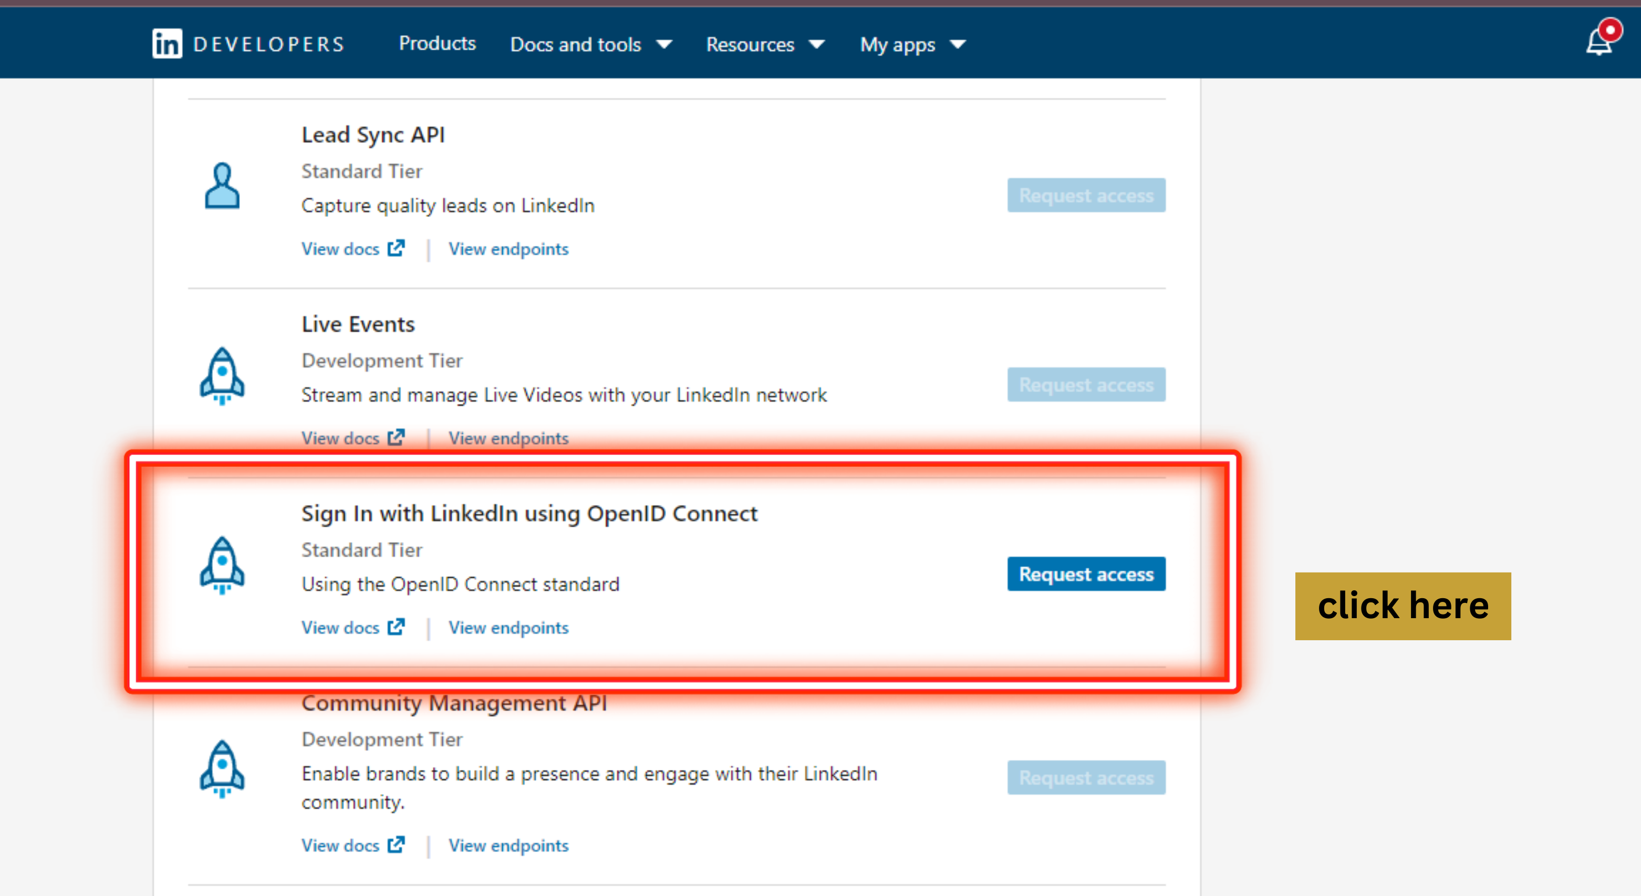Click external link icon beside Community Management View docs
This screenshot has width=1641, height=896.
pyautogui.click(x=396, y=845)
